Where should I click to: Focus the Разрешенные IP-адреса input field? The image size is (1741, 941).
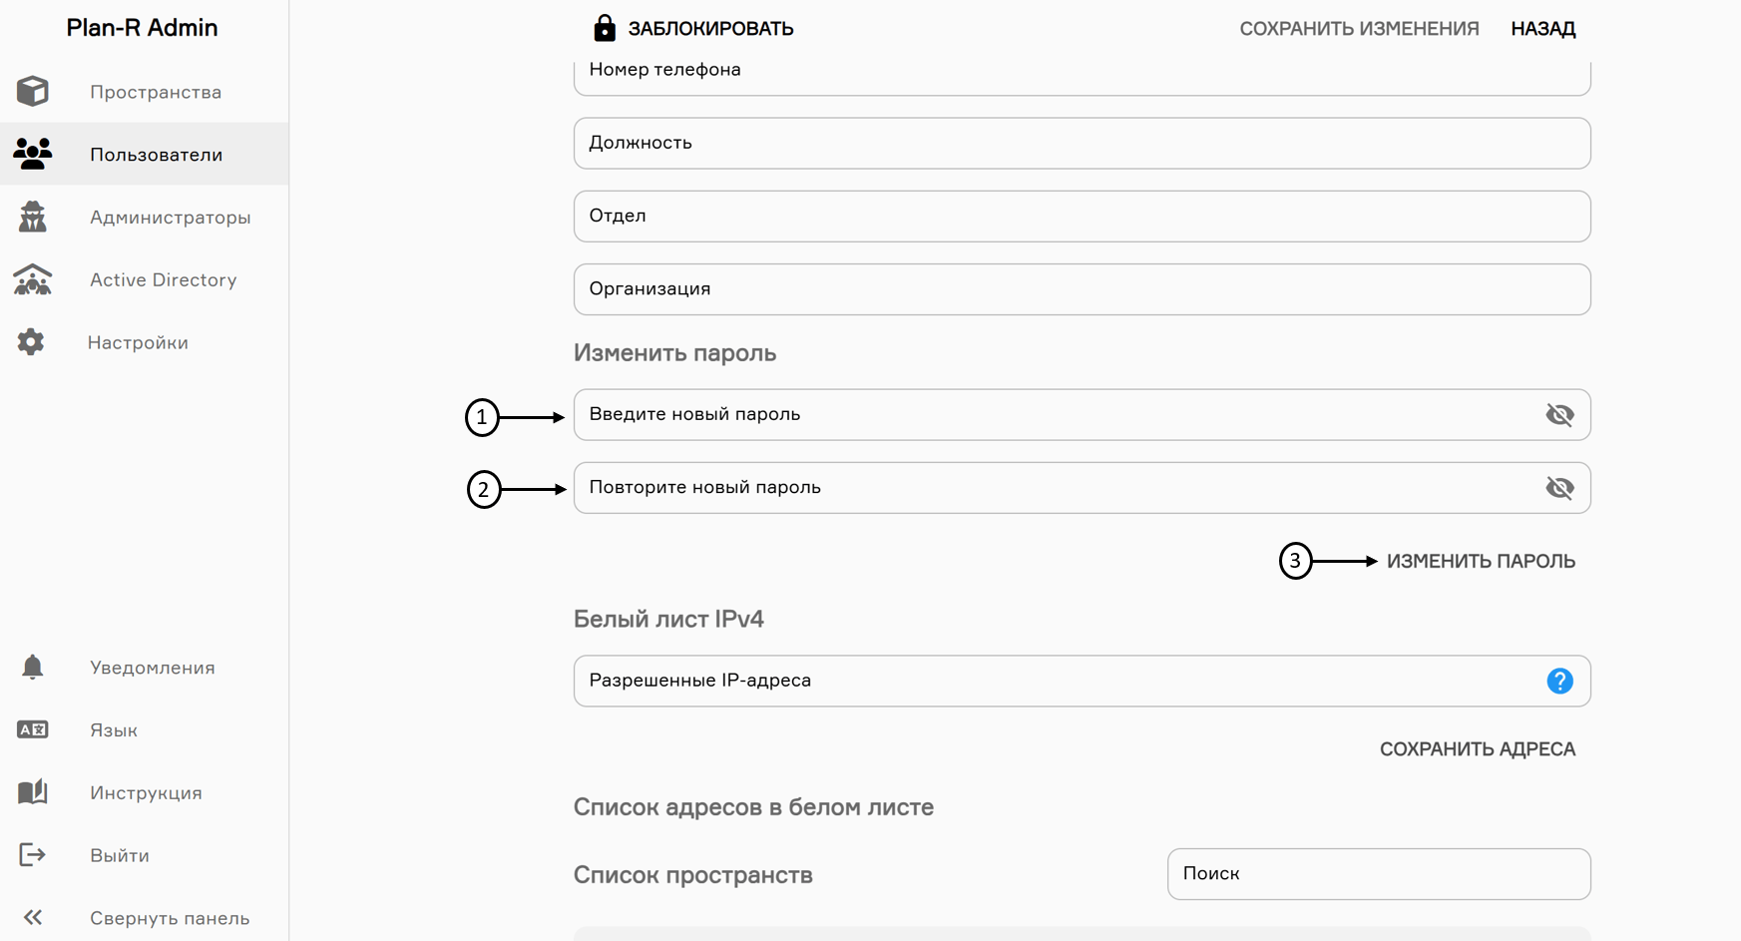click(1058, 681)
